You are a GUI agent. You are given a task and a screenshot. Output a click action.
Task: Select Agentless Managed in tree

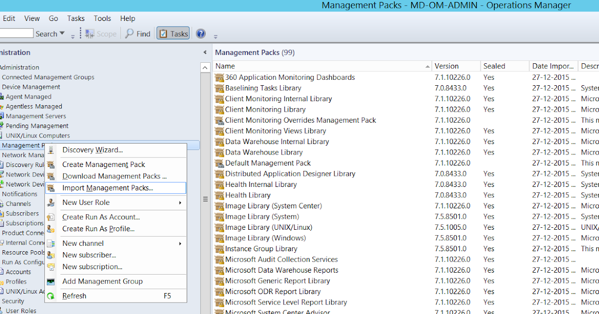coord(34,106)
